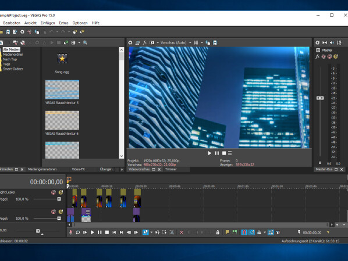
Task: Open video output FX in preview toolbar
Action: [145, 42]
